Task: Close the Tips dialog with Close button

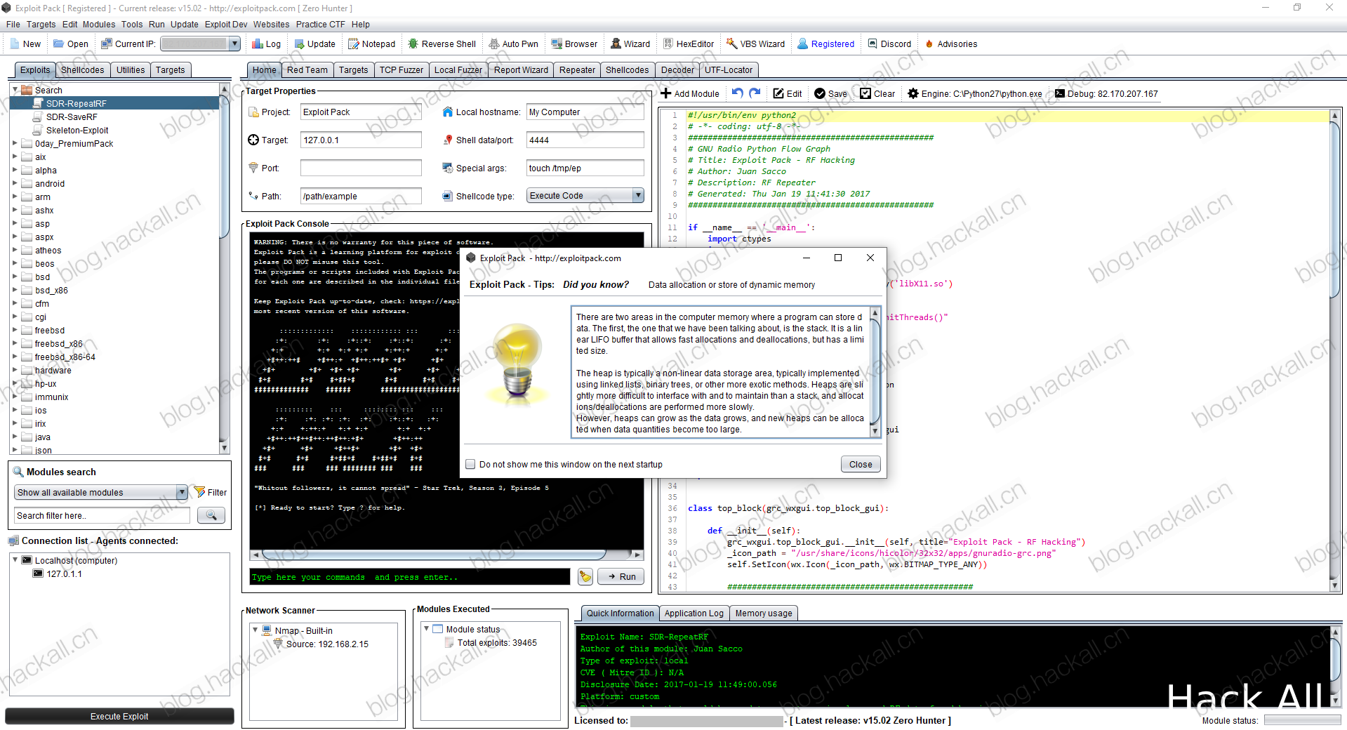Action: (x=861, y=464)
